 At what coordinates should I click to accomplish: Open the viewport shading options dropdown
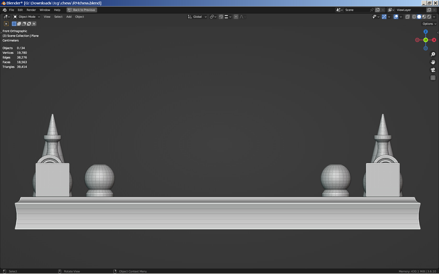click(x=434, y=17)
